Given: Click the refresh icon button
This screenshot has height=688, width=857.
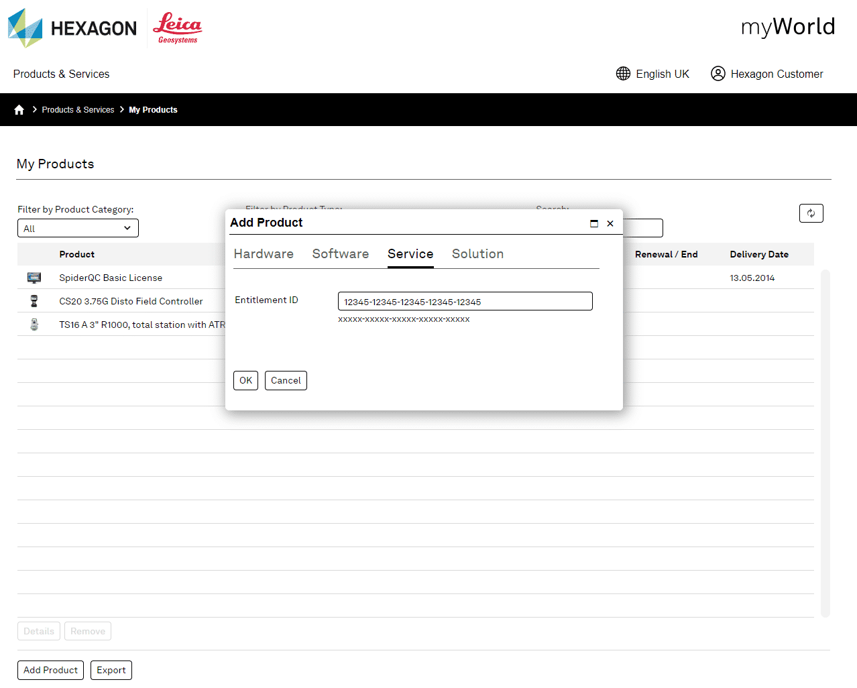Looking at the screenshot, I should coord(811,213).
